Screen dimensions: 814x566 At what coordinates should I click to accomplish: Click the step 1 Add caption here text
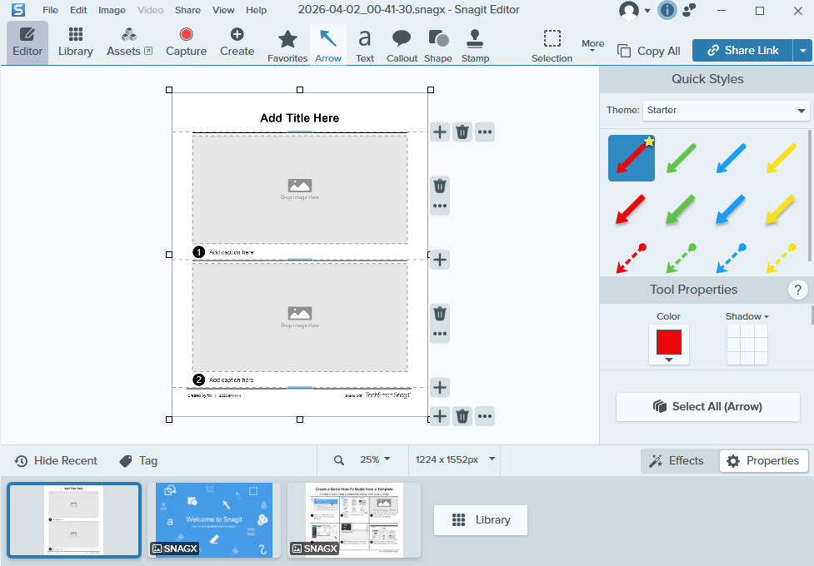pos(232,252)
